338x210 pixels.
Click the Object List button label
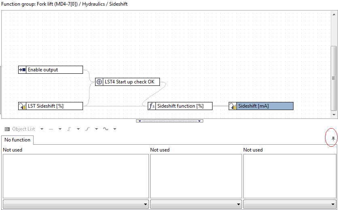click(23, 129)
